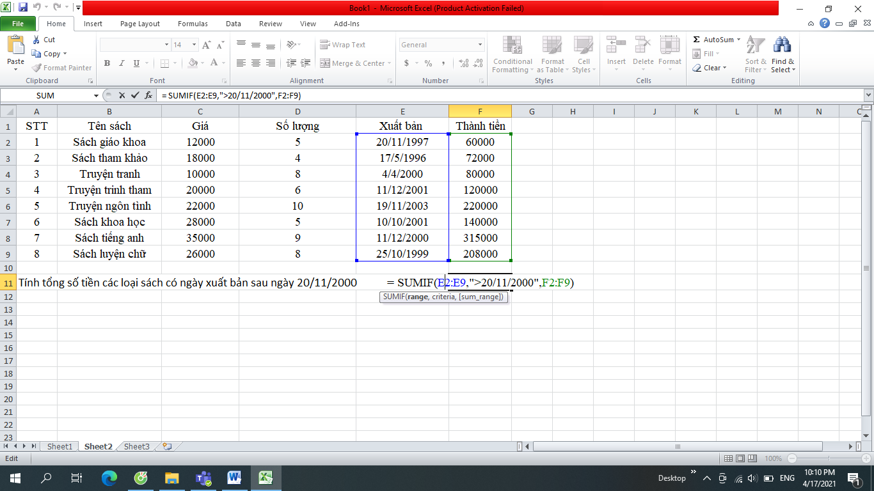Open the File tab
The height and width of the screenshot is (491, 874).
click(18, 24)
